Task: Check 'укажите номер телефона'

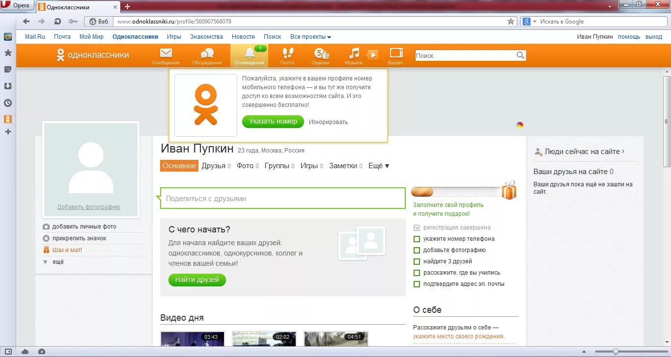Action: pos(417,239)
